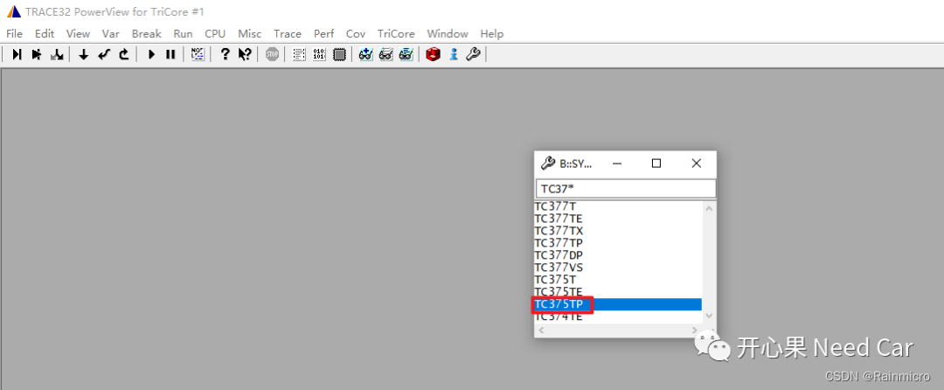This screenshot has width=944, height=390.
Task: Open the Help menu
Action: pyautogui.click(x=492, y=34)
